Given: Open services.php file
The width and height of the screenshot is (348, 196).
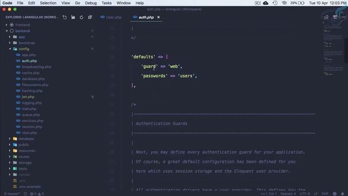Looking at the screenshot, I should (x=33, y=121).
